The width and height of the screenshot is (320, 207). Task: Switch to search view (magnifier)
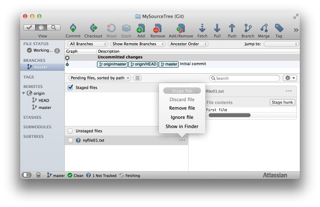coord(54,27)
